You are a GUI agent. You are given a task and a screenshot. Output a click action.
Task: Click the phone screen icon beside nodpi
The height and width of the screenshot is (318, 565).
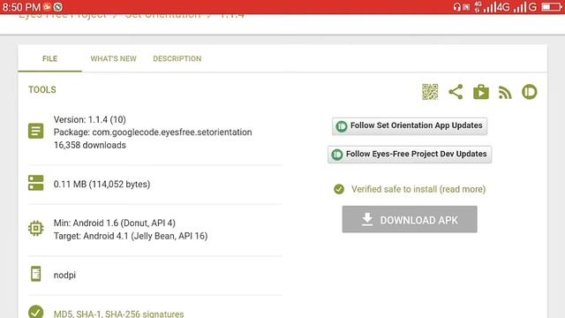point(35,274)
